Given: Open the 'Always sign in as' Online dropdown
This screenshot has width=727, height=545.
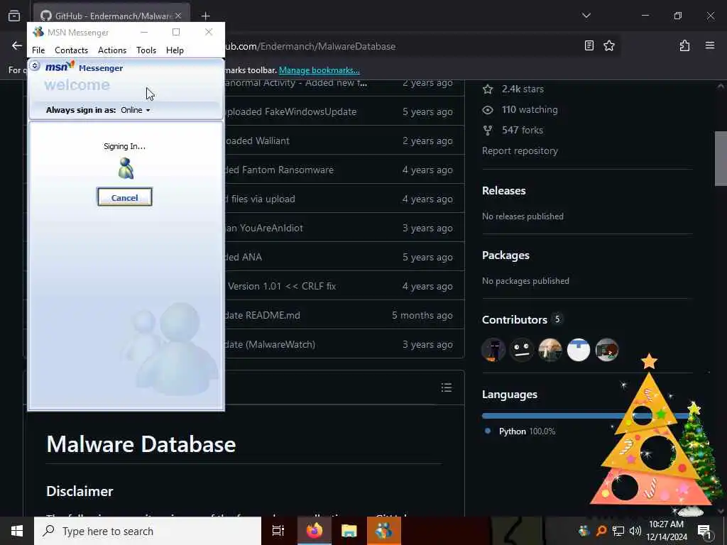Looking at the screenshot, I should (136, 110).
